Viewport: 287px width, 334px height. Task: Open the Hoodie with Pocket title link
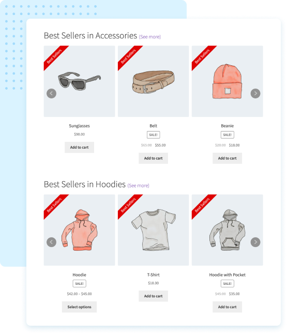pos(227,274)
